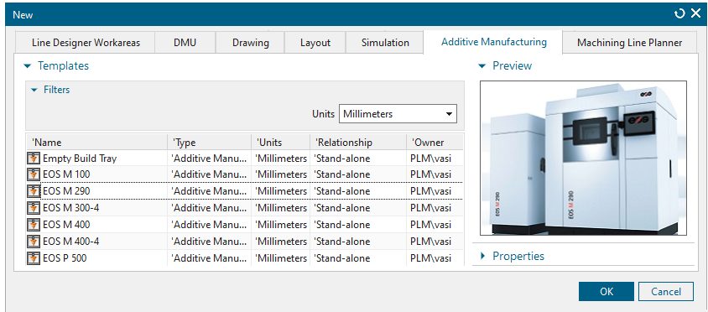The width and height of the screenshot is (708, 312).
Task: Click the EOS M 400 template icon
Action: (34, 225)
